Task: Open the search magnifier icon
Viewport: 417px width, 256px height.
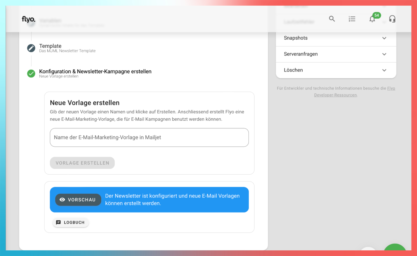Action: tap(332, 19)
